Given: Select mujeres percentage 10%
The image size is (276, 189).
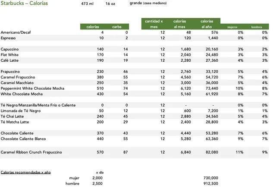Looking at the screenshot, I should click(x=240, y=88).
